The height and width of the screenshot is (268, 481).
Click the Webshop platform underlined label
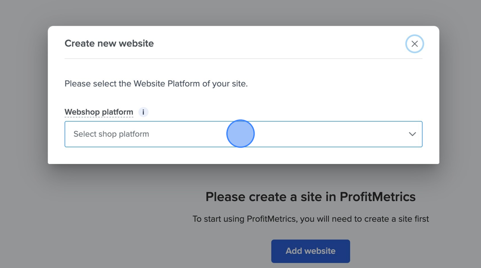99,112
